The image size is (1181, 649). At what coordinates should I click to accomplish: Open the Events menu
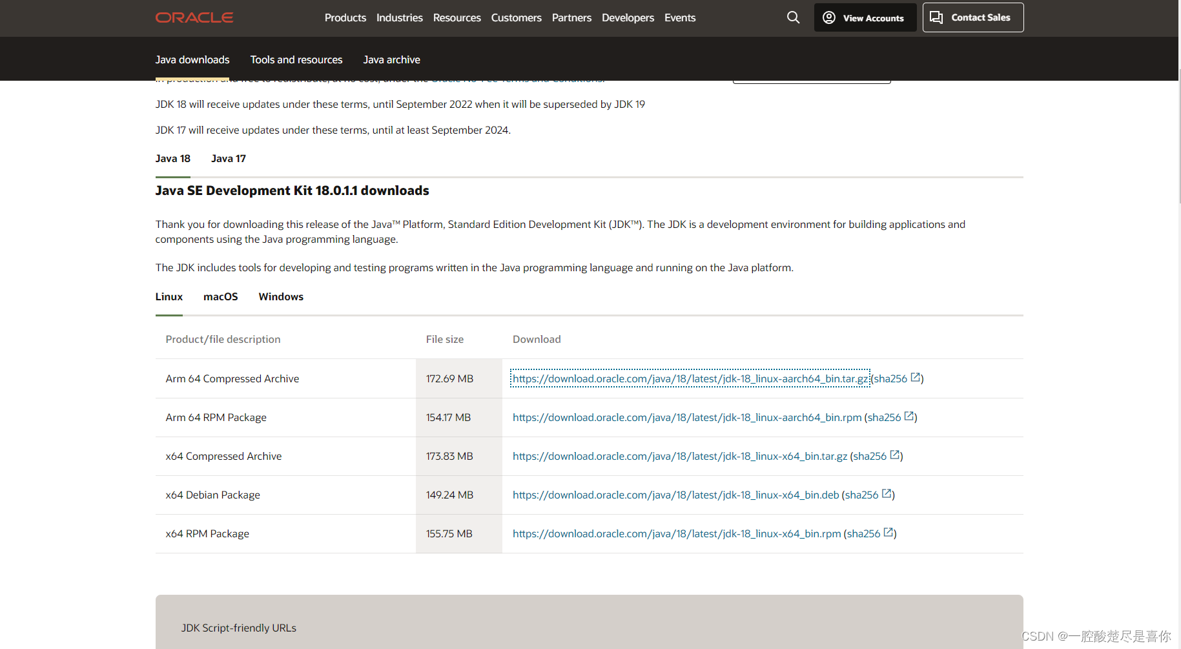tap(680, 17)
